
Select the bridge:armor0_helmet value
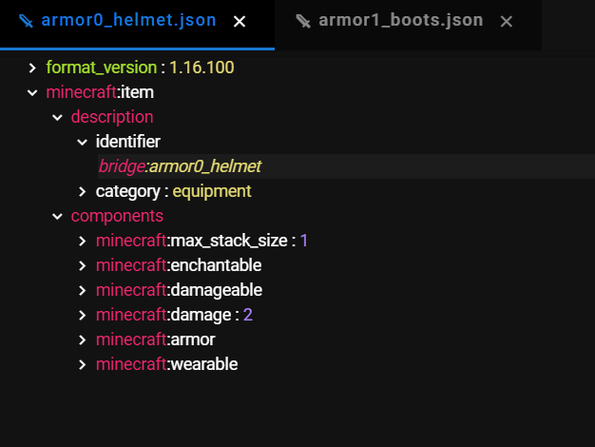point(180,166)
